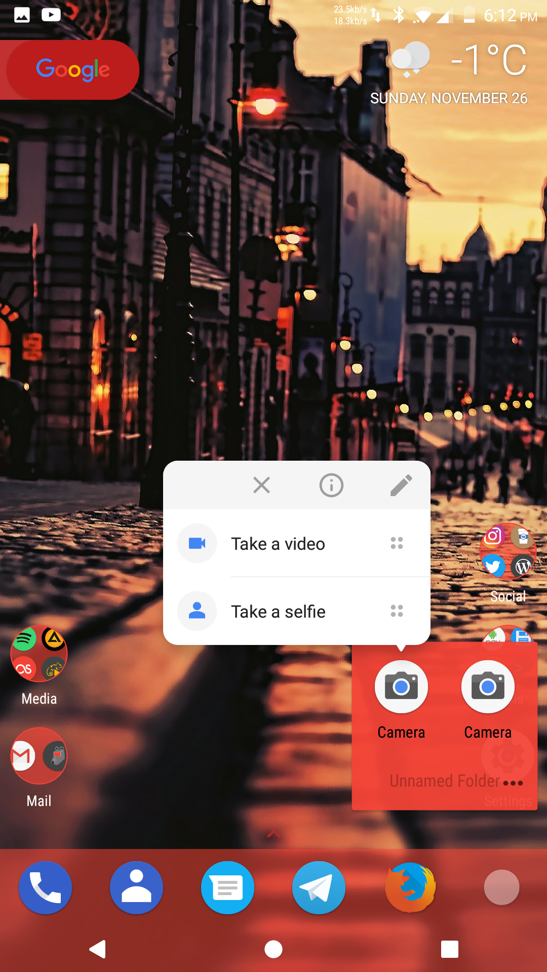The image size is (547, 972).
Task: Open the Mail folder
Action: pos(39,768)
